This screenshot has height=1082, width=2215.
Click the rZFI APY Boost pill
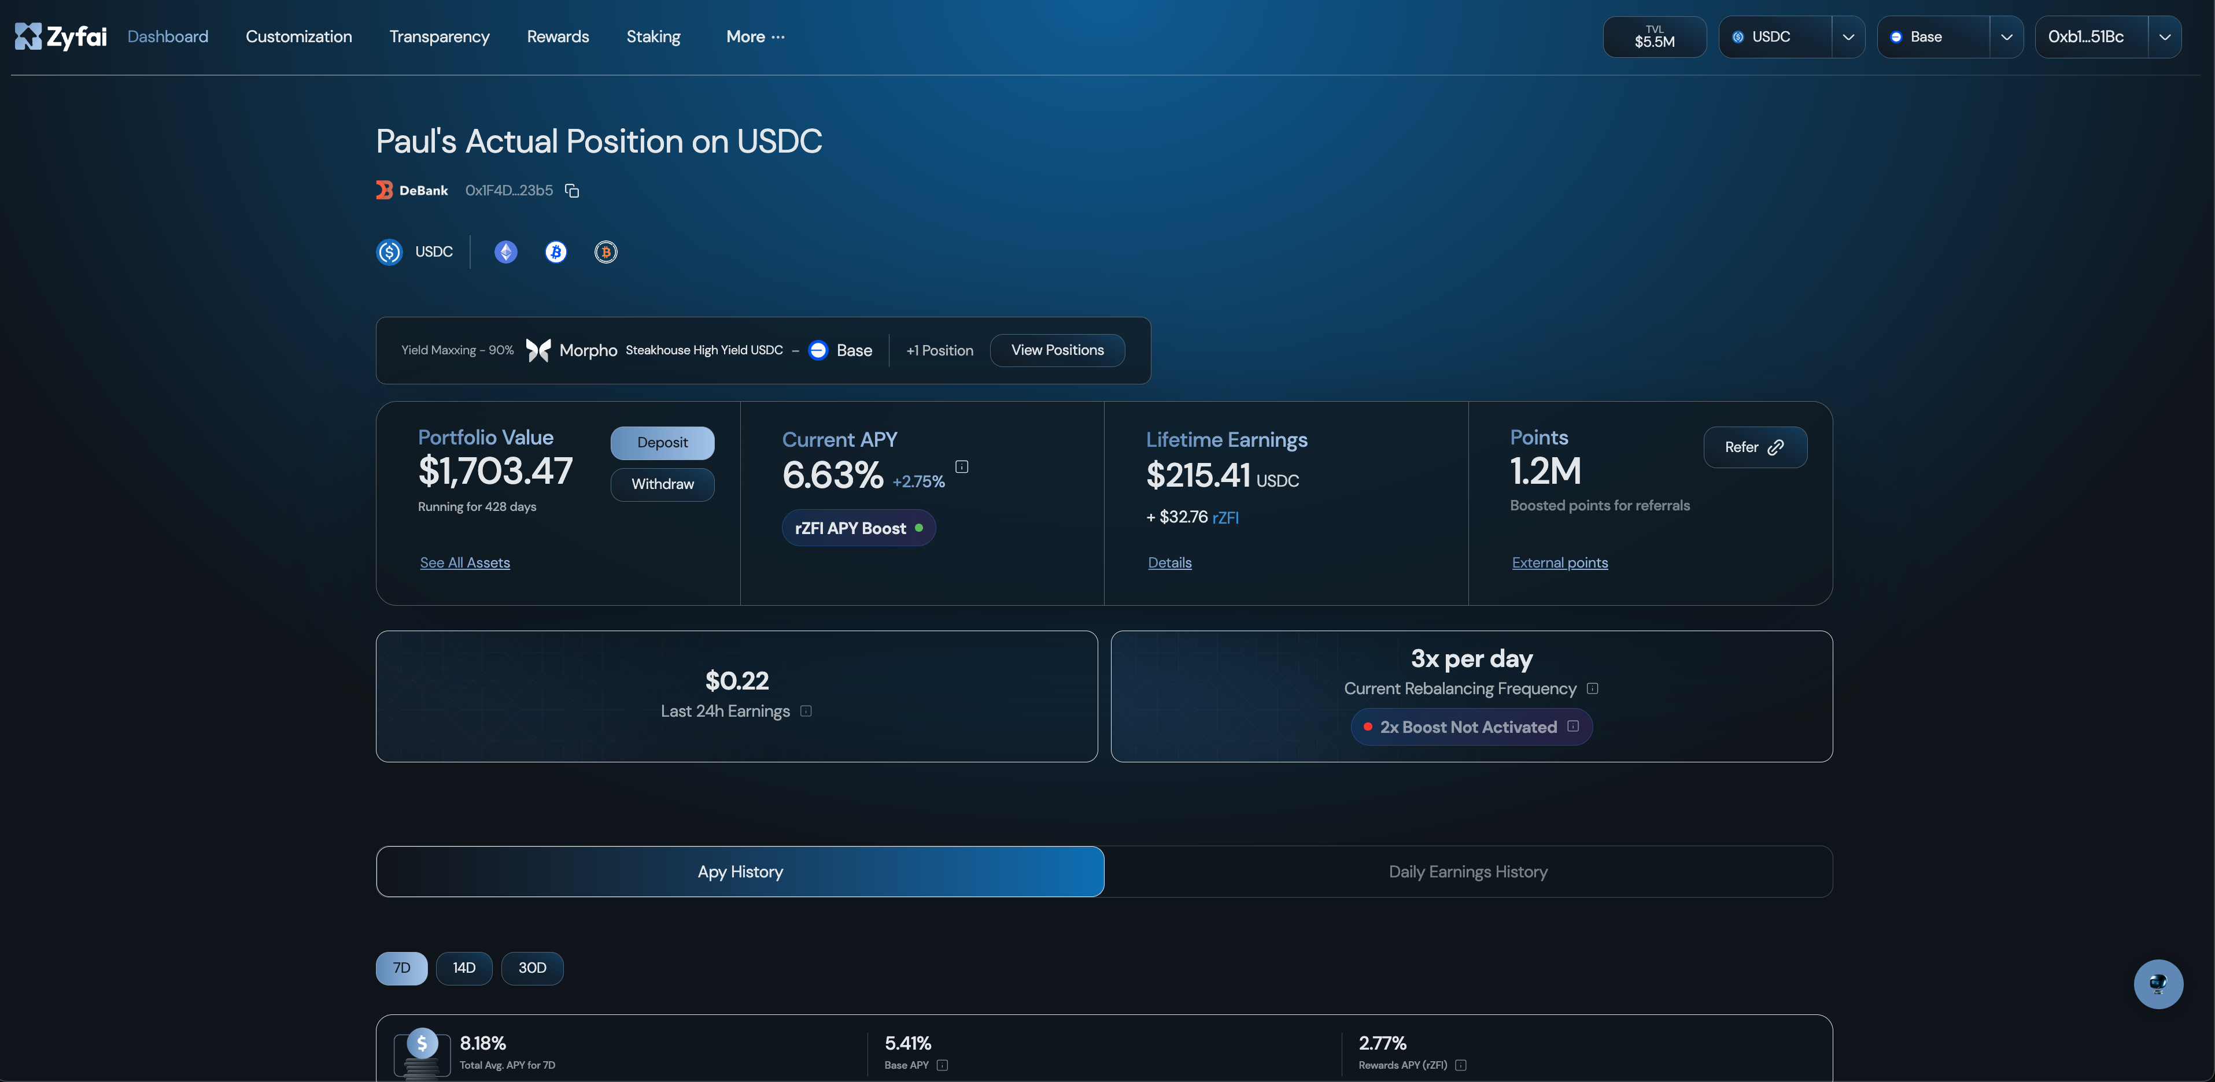(x=858, y=528)
